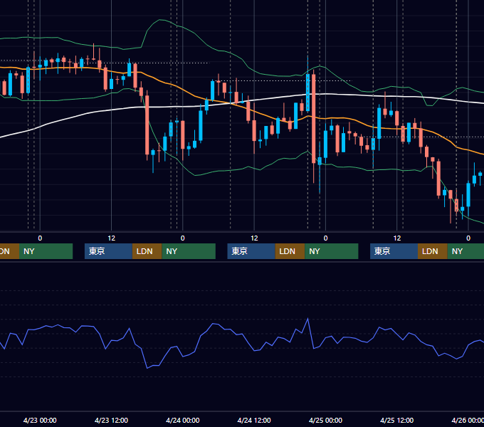Click the NY session block spanning 4/26 00:00
484x427 pixels.
465,251
